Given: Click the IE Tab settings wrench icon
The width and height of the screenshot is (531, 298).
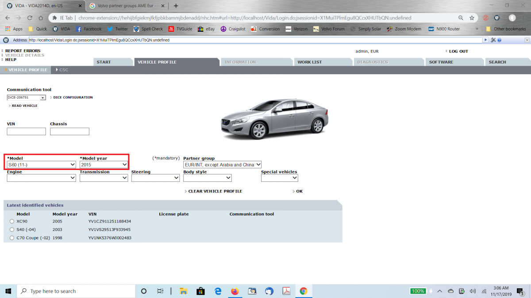Looking at the screenshot, I should 493,40.
